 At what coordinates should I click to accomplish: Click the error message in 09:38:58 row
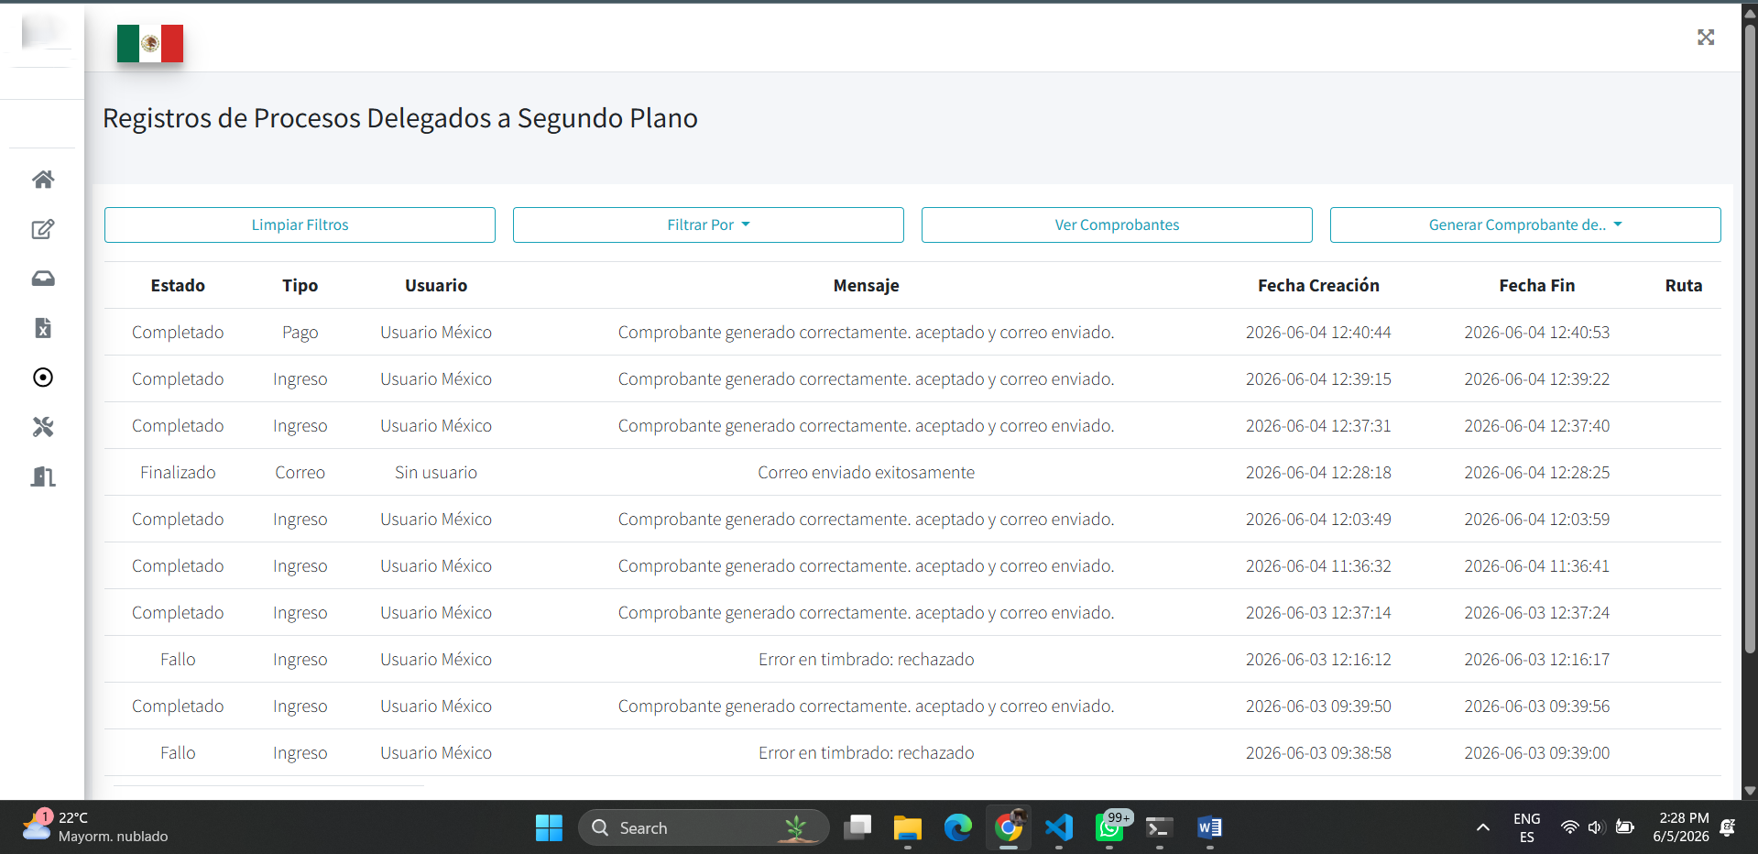[x=866, y=753]
